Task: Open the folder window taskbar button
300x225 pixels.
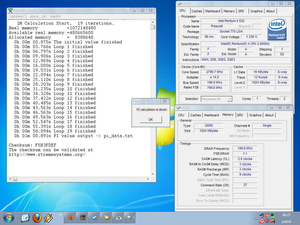Action: click(107, 217)
